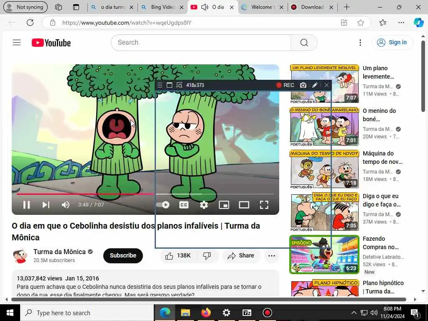The width and height of the screenshot is (428, 321).
Task: Click recorder full-screen region icon
Action: pos(169,85)
